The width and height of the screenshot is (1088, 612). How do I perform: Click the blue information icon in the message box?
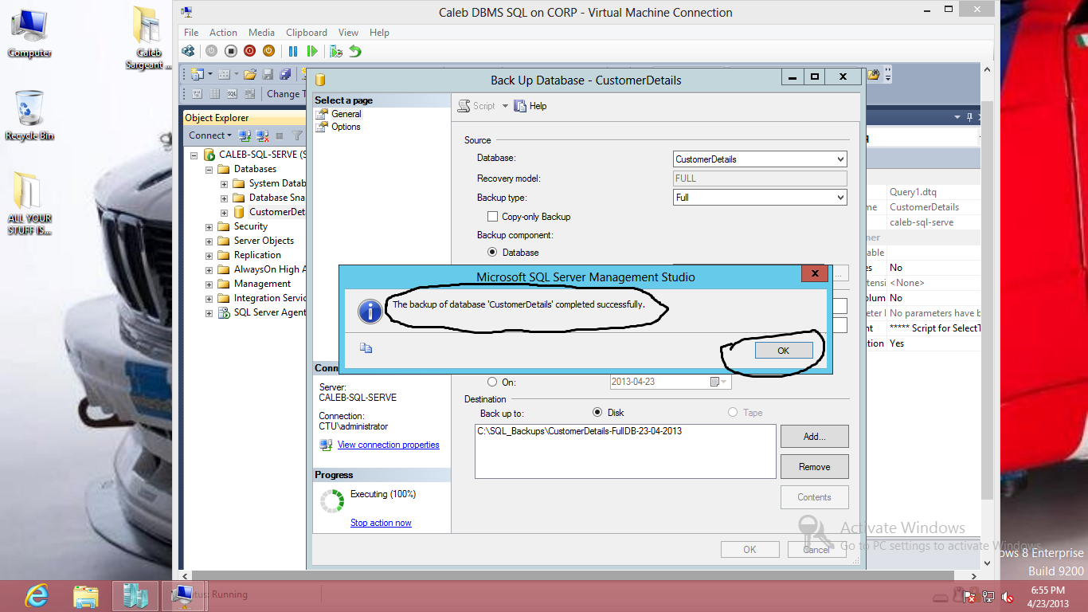pyautogui.click(x=370, y=311)
